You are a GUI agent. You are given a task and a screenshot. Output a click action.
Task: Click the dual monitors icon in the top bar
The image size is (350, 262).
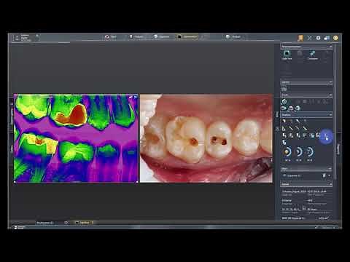coord(327,38)
